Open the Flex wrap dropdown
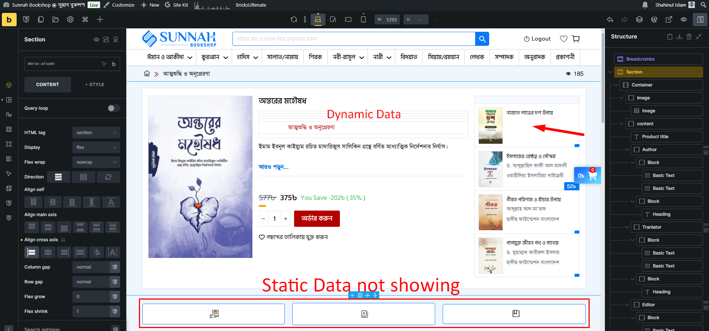Screen dimensions: 709x331 click(x=96, y=162)
